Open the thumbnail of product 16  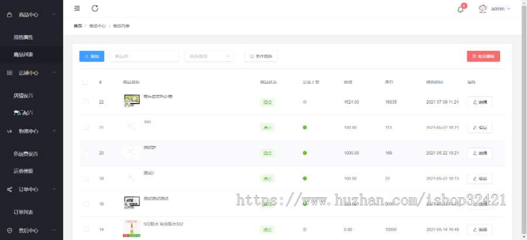coord(132,203)
